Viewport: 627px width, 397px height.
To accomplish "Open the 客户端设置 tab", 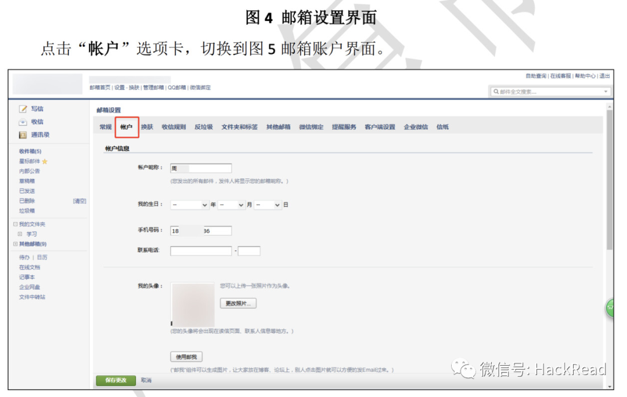I will [380, 128].
